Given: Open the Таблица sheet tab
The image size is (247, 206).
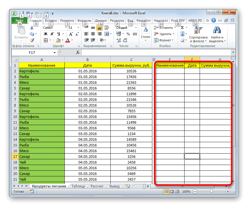Looking at the screenshot, I should [78, 186].
